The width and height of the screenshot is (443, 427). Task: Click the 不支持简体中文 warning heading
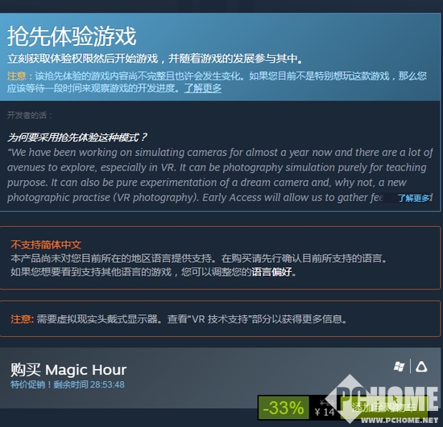pos(46,244)
